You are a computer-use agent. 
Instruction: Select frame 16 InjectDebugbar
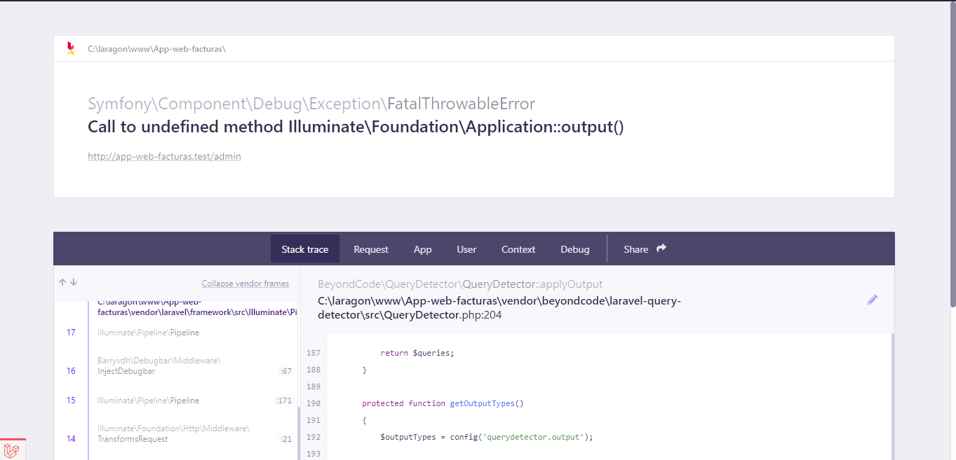point(177,365)
